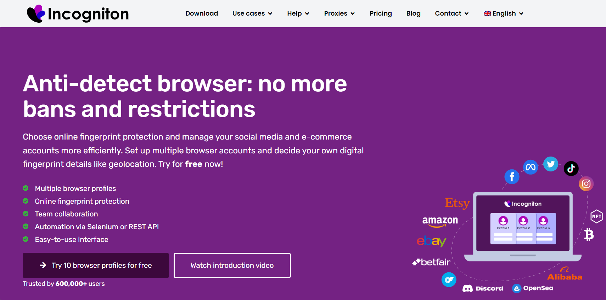
Task: Open the Help dropdown menu
Action: (298, 13)
